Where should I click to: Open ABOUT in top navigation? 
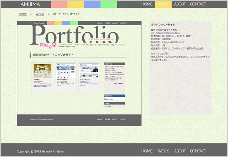pos(180,4)
